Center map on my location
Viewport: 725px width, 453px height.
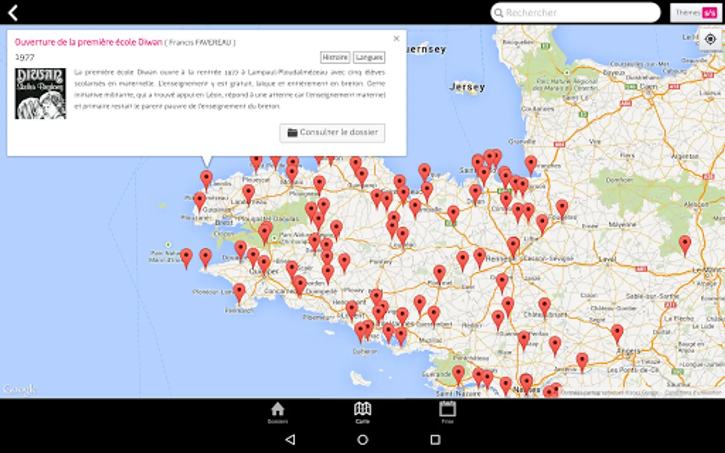tap(710, 39)
